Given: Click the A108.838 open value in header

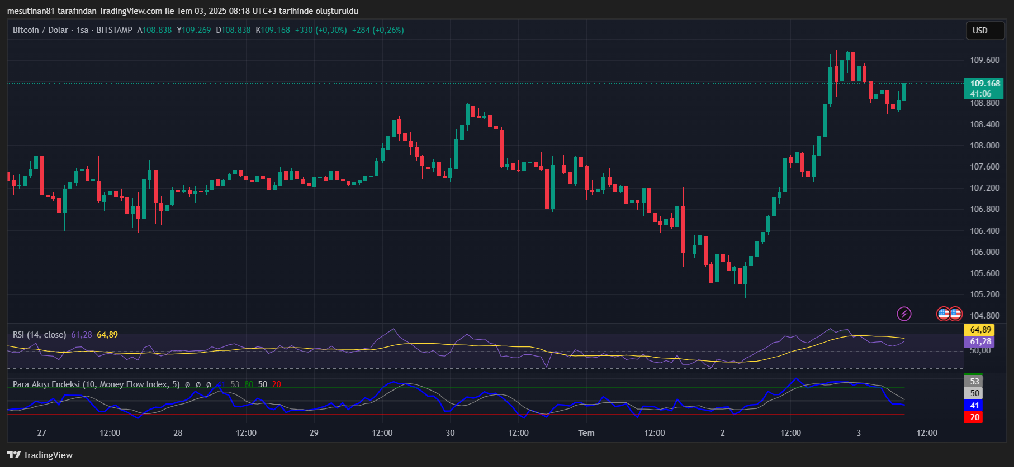Looking at the screenshot, I should point(154,30).
